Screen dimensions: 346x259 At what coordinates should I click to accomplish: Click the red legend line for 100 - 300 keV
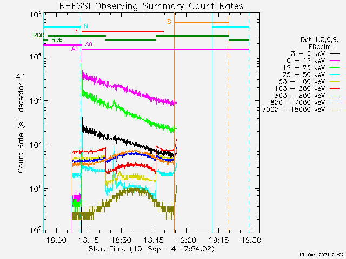[x=335, y=88]
